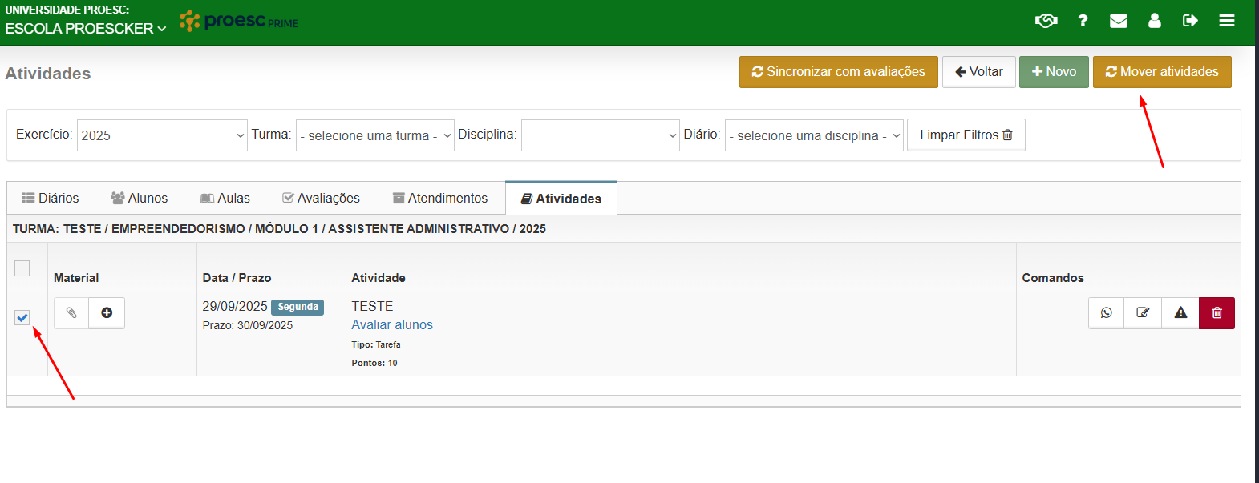Open the Avaliar alunos link

point(392,324)
